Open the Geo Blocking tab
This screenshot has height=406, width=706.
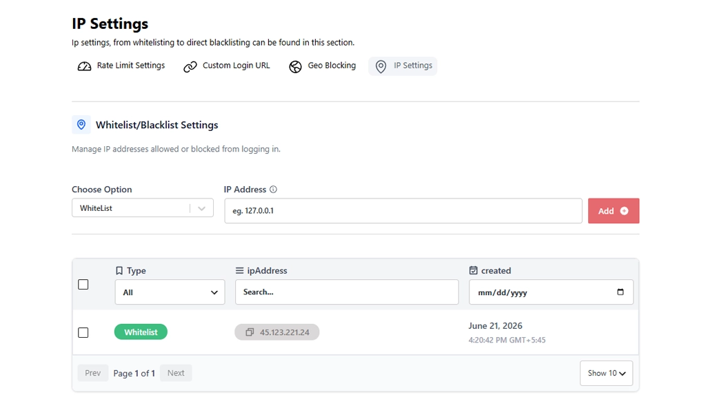point(323,65)
